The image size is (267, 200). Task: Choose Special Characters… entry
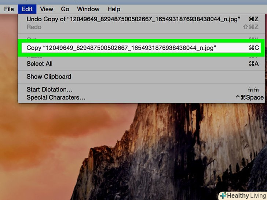(x=141, y=97)
